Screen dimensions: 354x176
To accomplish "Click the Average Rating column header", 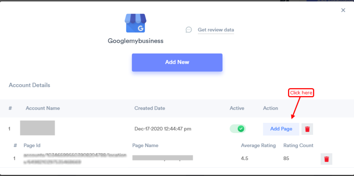I will point(258,146).
